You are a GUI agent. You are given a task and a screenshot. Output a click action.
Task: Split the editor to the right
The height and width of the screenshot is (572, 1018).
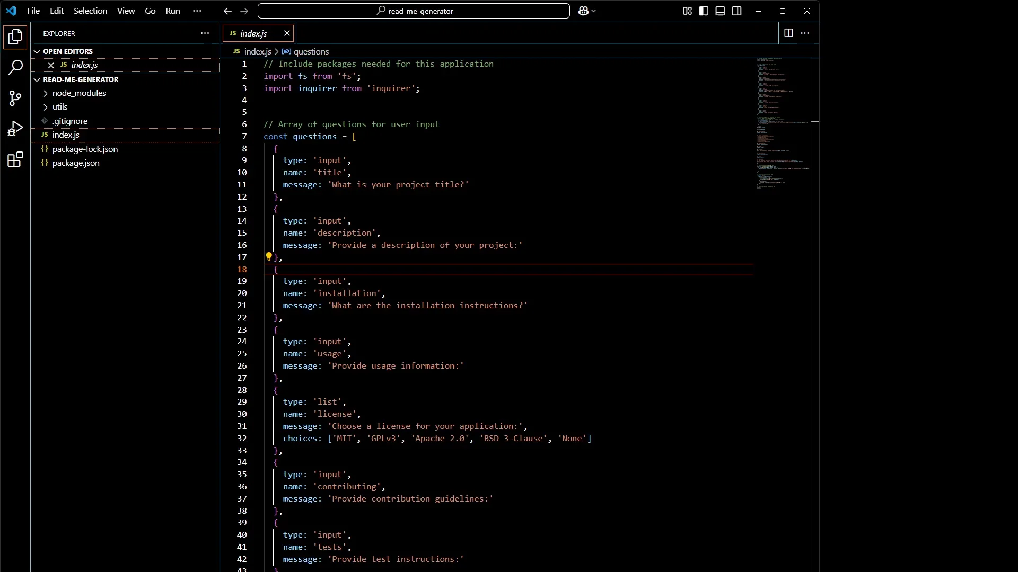788,33
